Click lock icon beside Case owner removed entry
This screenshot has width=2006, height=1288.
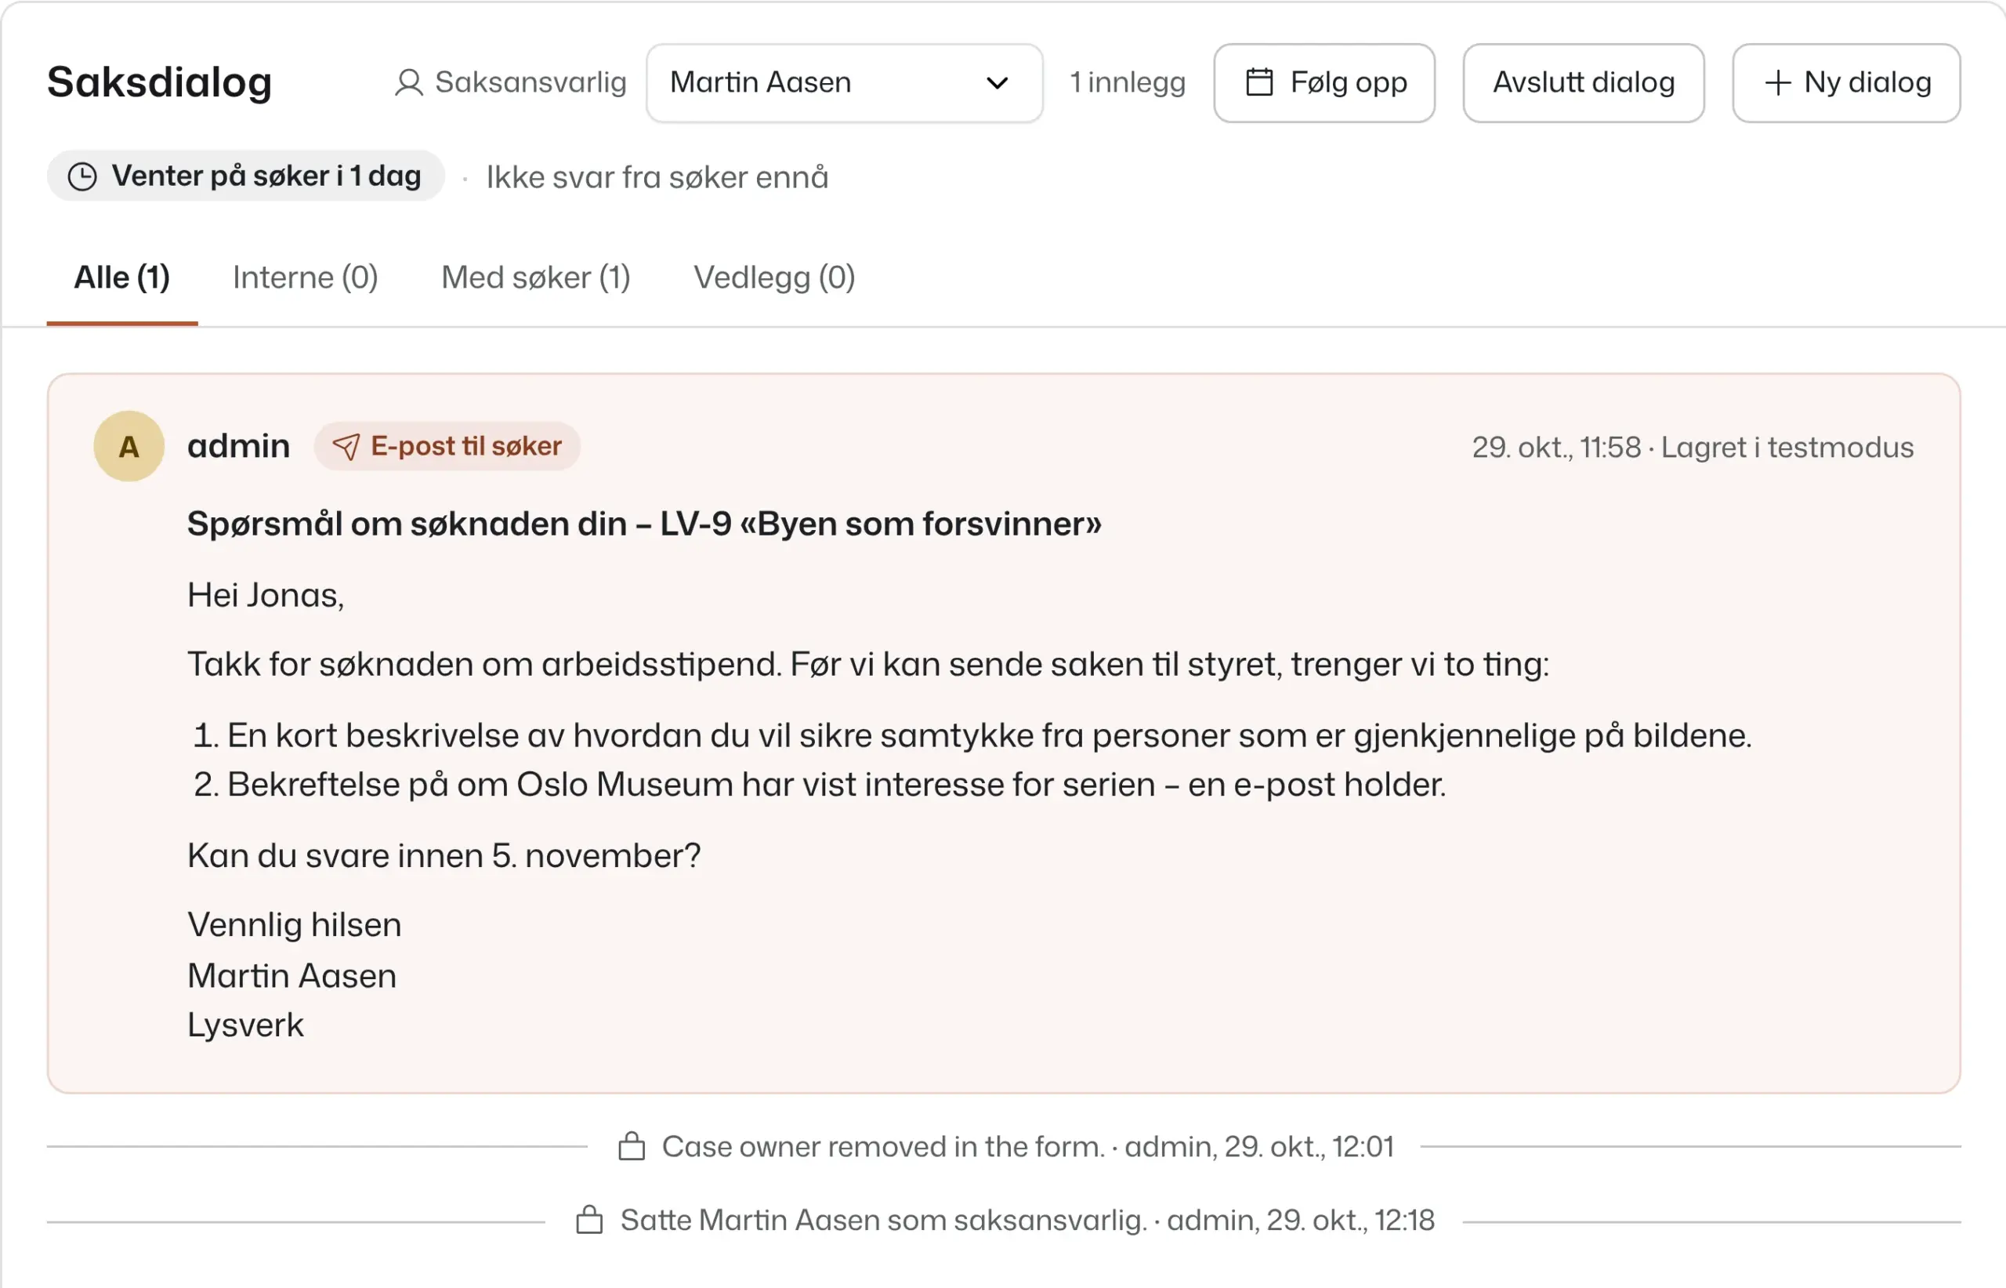click(632, 1147)
